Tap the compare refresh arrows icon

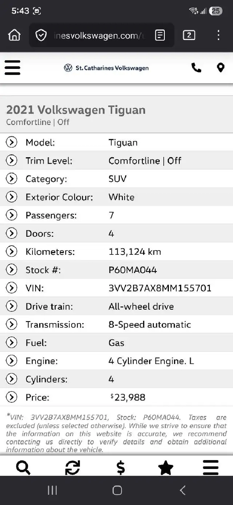(72, 468)
